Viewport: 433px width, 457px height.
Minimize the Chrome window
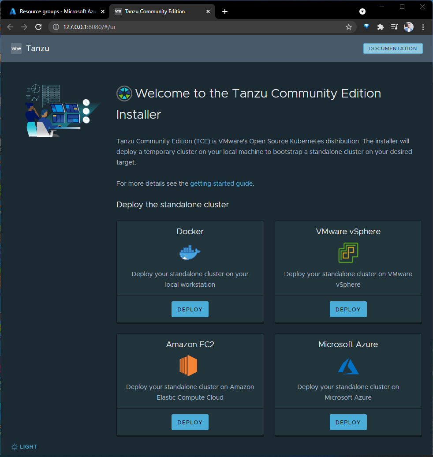point(382,7)
